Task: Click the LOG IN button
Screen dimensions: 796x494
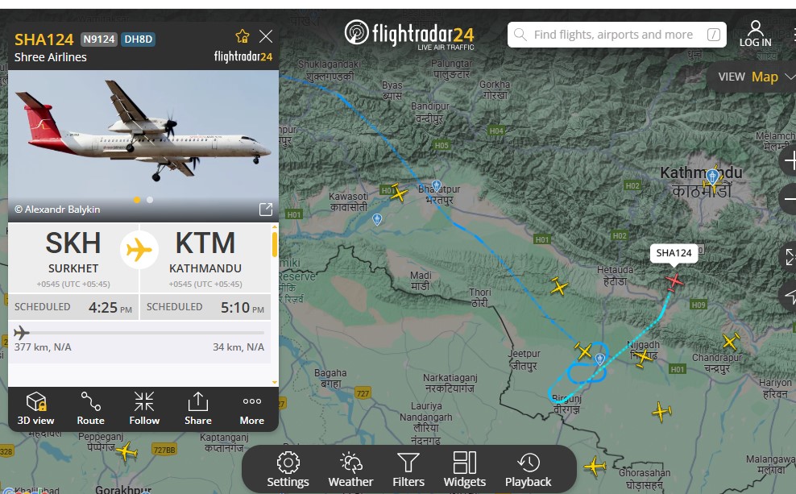Action: [756, 34]
